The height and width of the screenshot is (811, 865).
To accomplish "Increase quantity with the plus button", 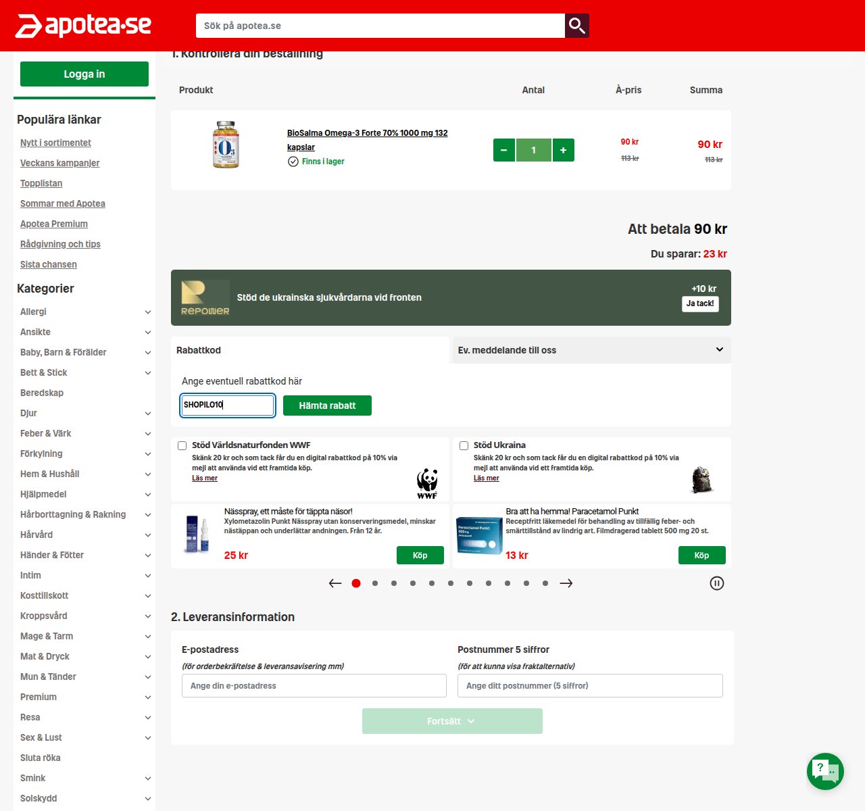I will 564,150.
